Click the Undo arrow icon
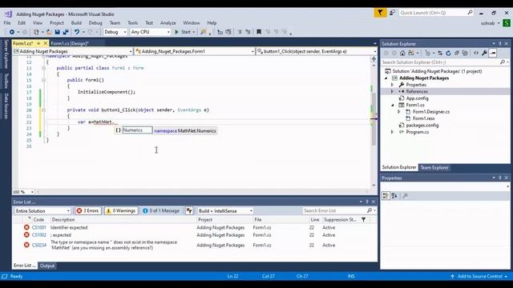This screenshot has height=288, width=513. (x=77, y=32)
